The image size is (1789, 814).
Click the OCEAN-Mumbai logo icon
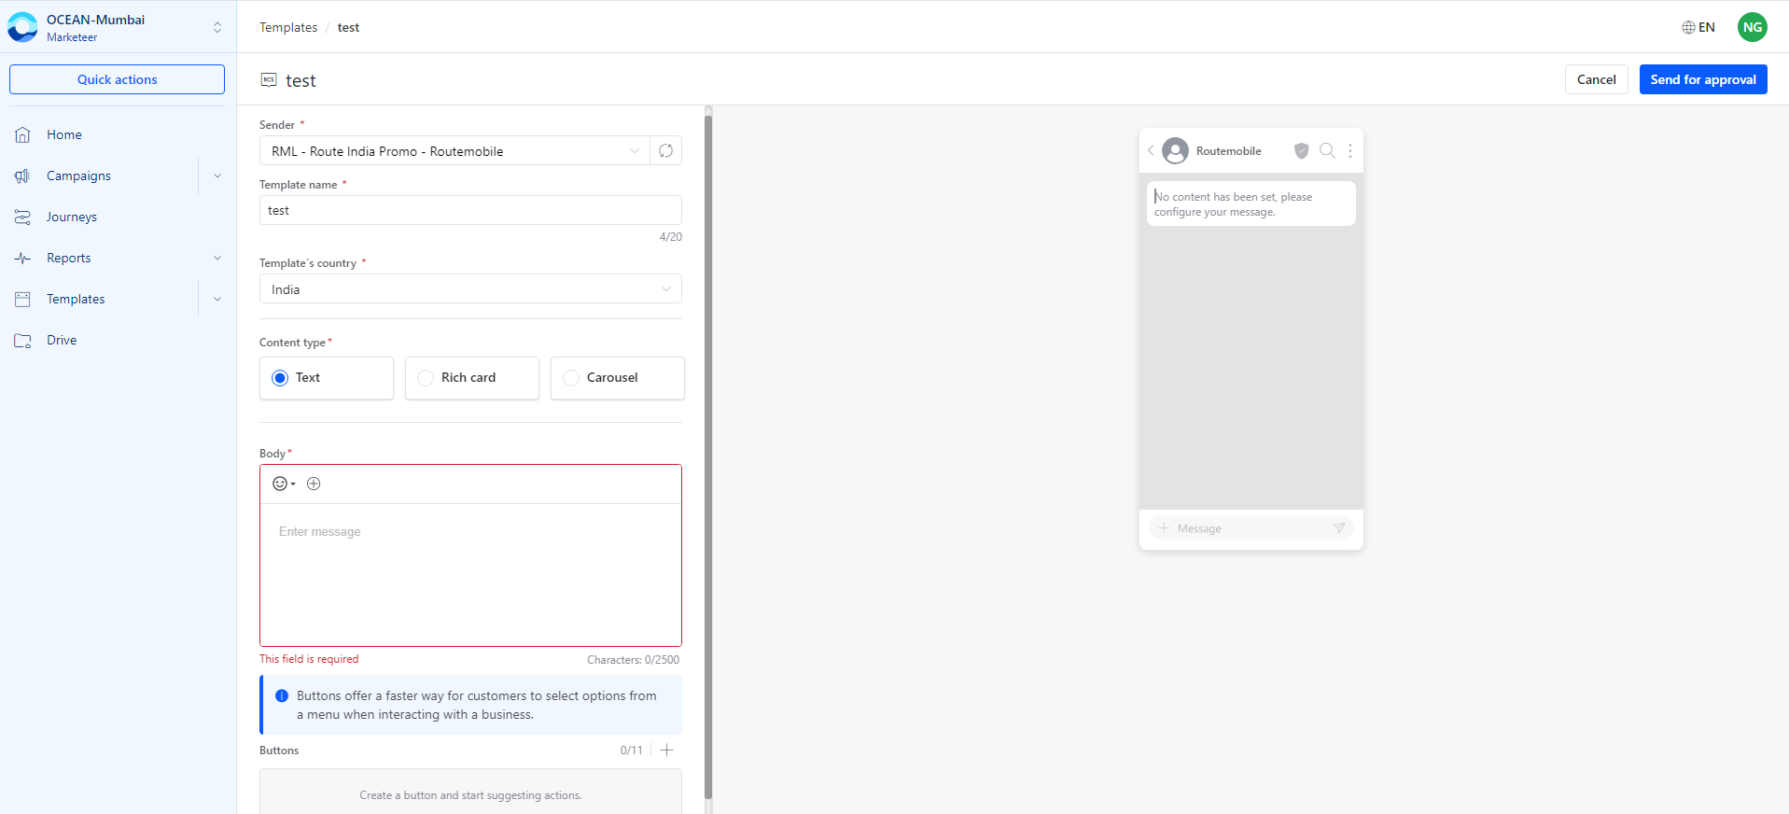tap(22, 27)
